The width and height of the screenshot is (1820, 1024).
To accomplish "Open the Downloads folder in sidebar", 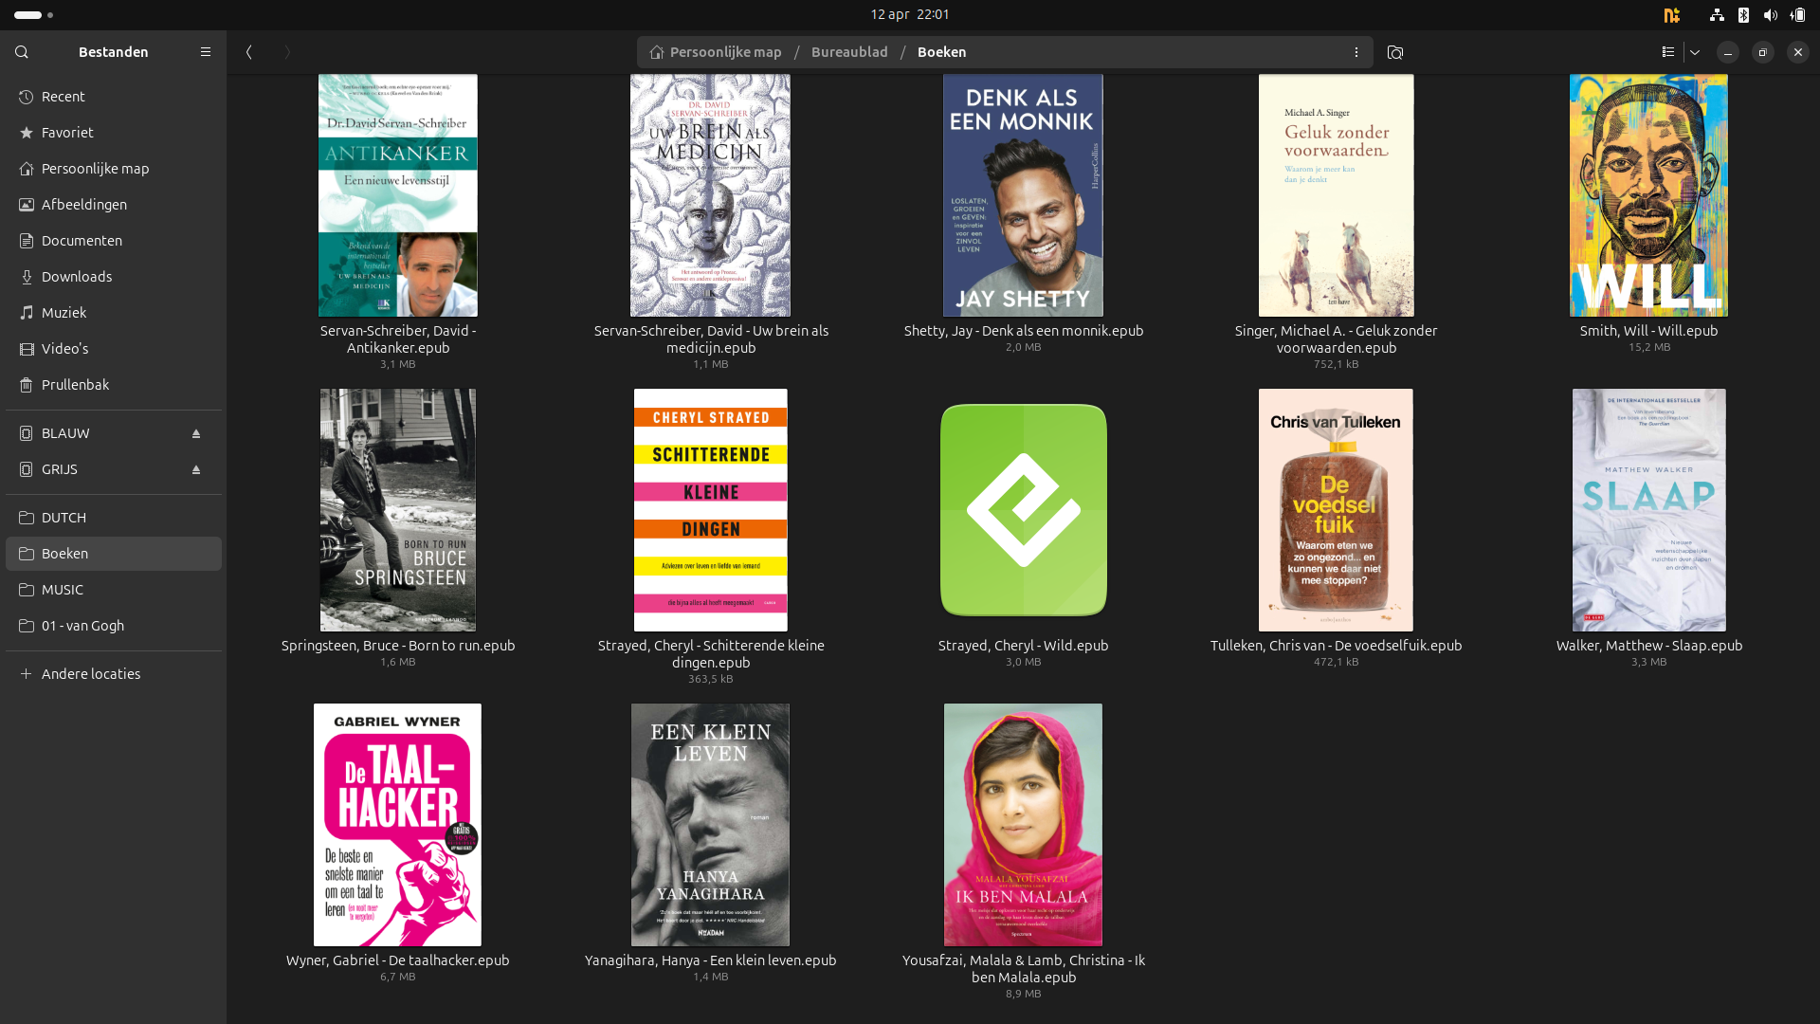I will [76, 277].
